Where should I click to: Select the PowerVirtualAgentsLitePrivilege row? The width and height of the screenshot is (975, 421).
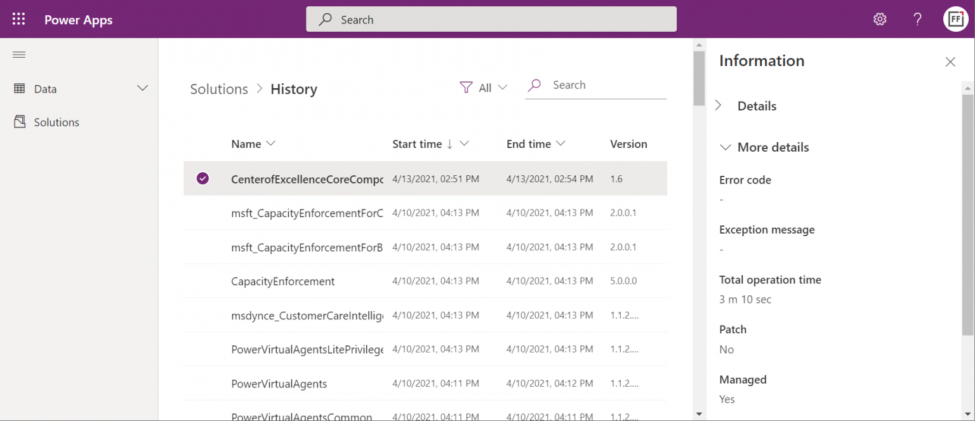[425, 349]
